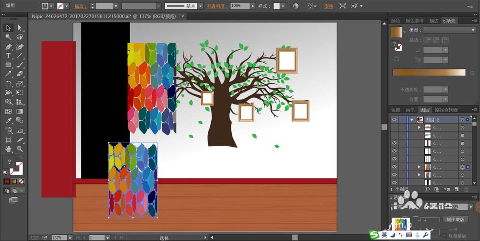
Task: Select the Magic Wand tool
Action: (x=8, y=37)
